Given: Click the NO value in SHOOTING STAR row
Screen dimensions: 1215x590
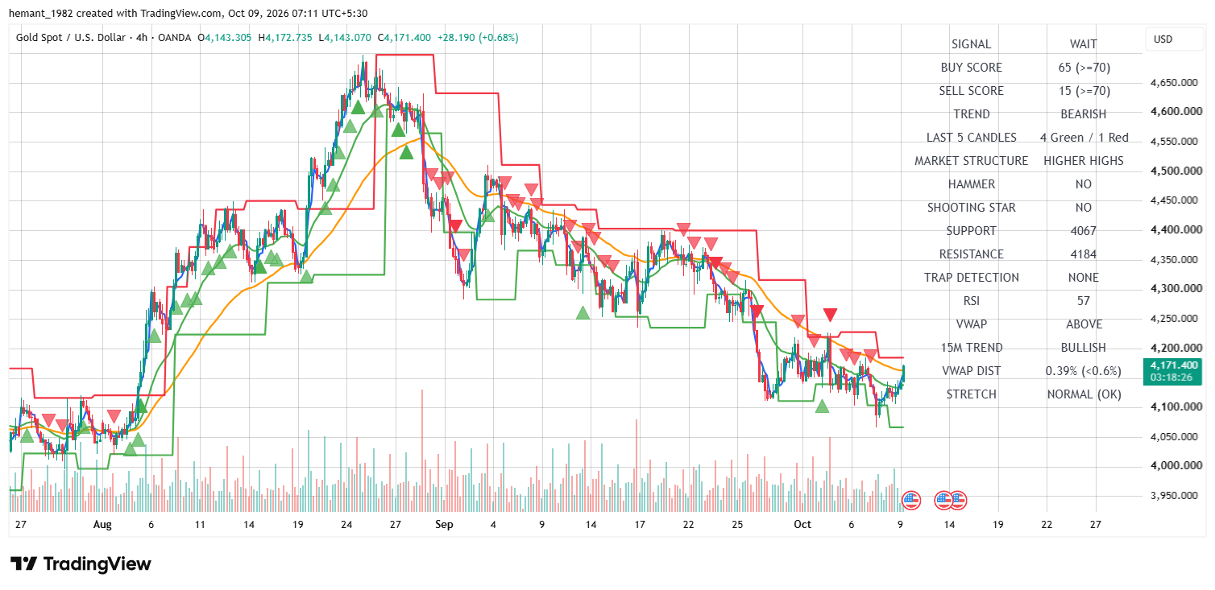Looking at the screenshot, I should pyautogui.click(x=1083, y=208).
